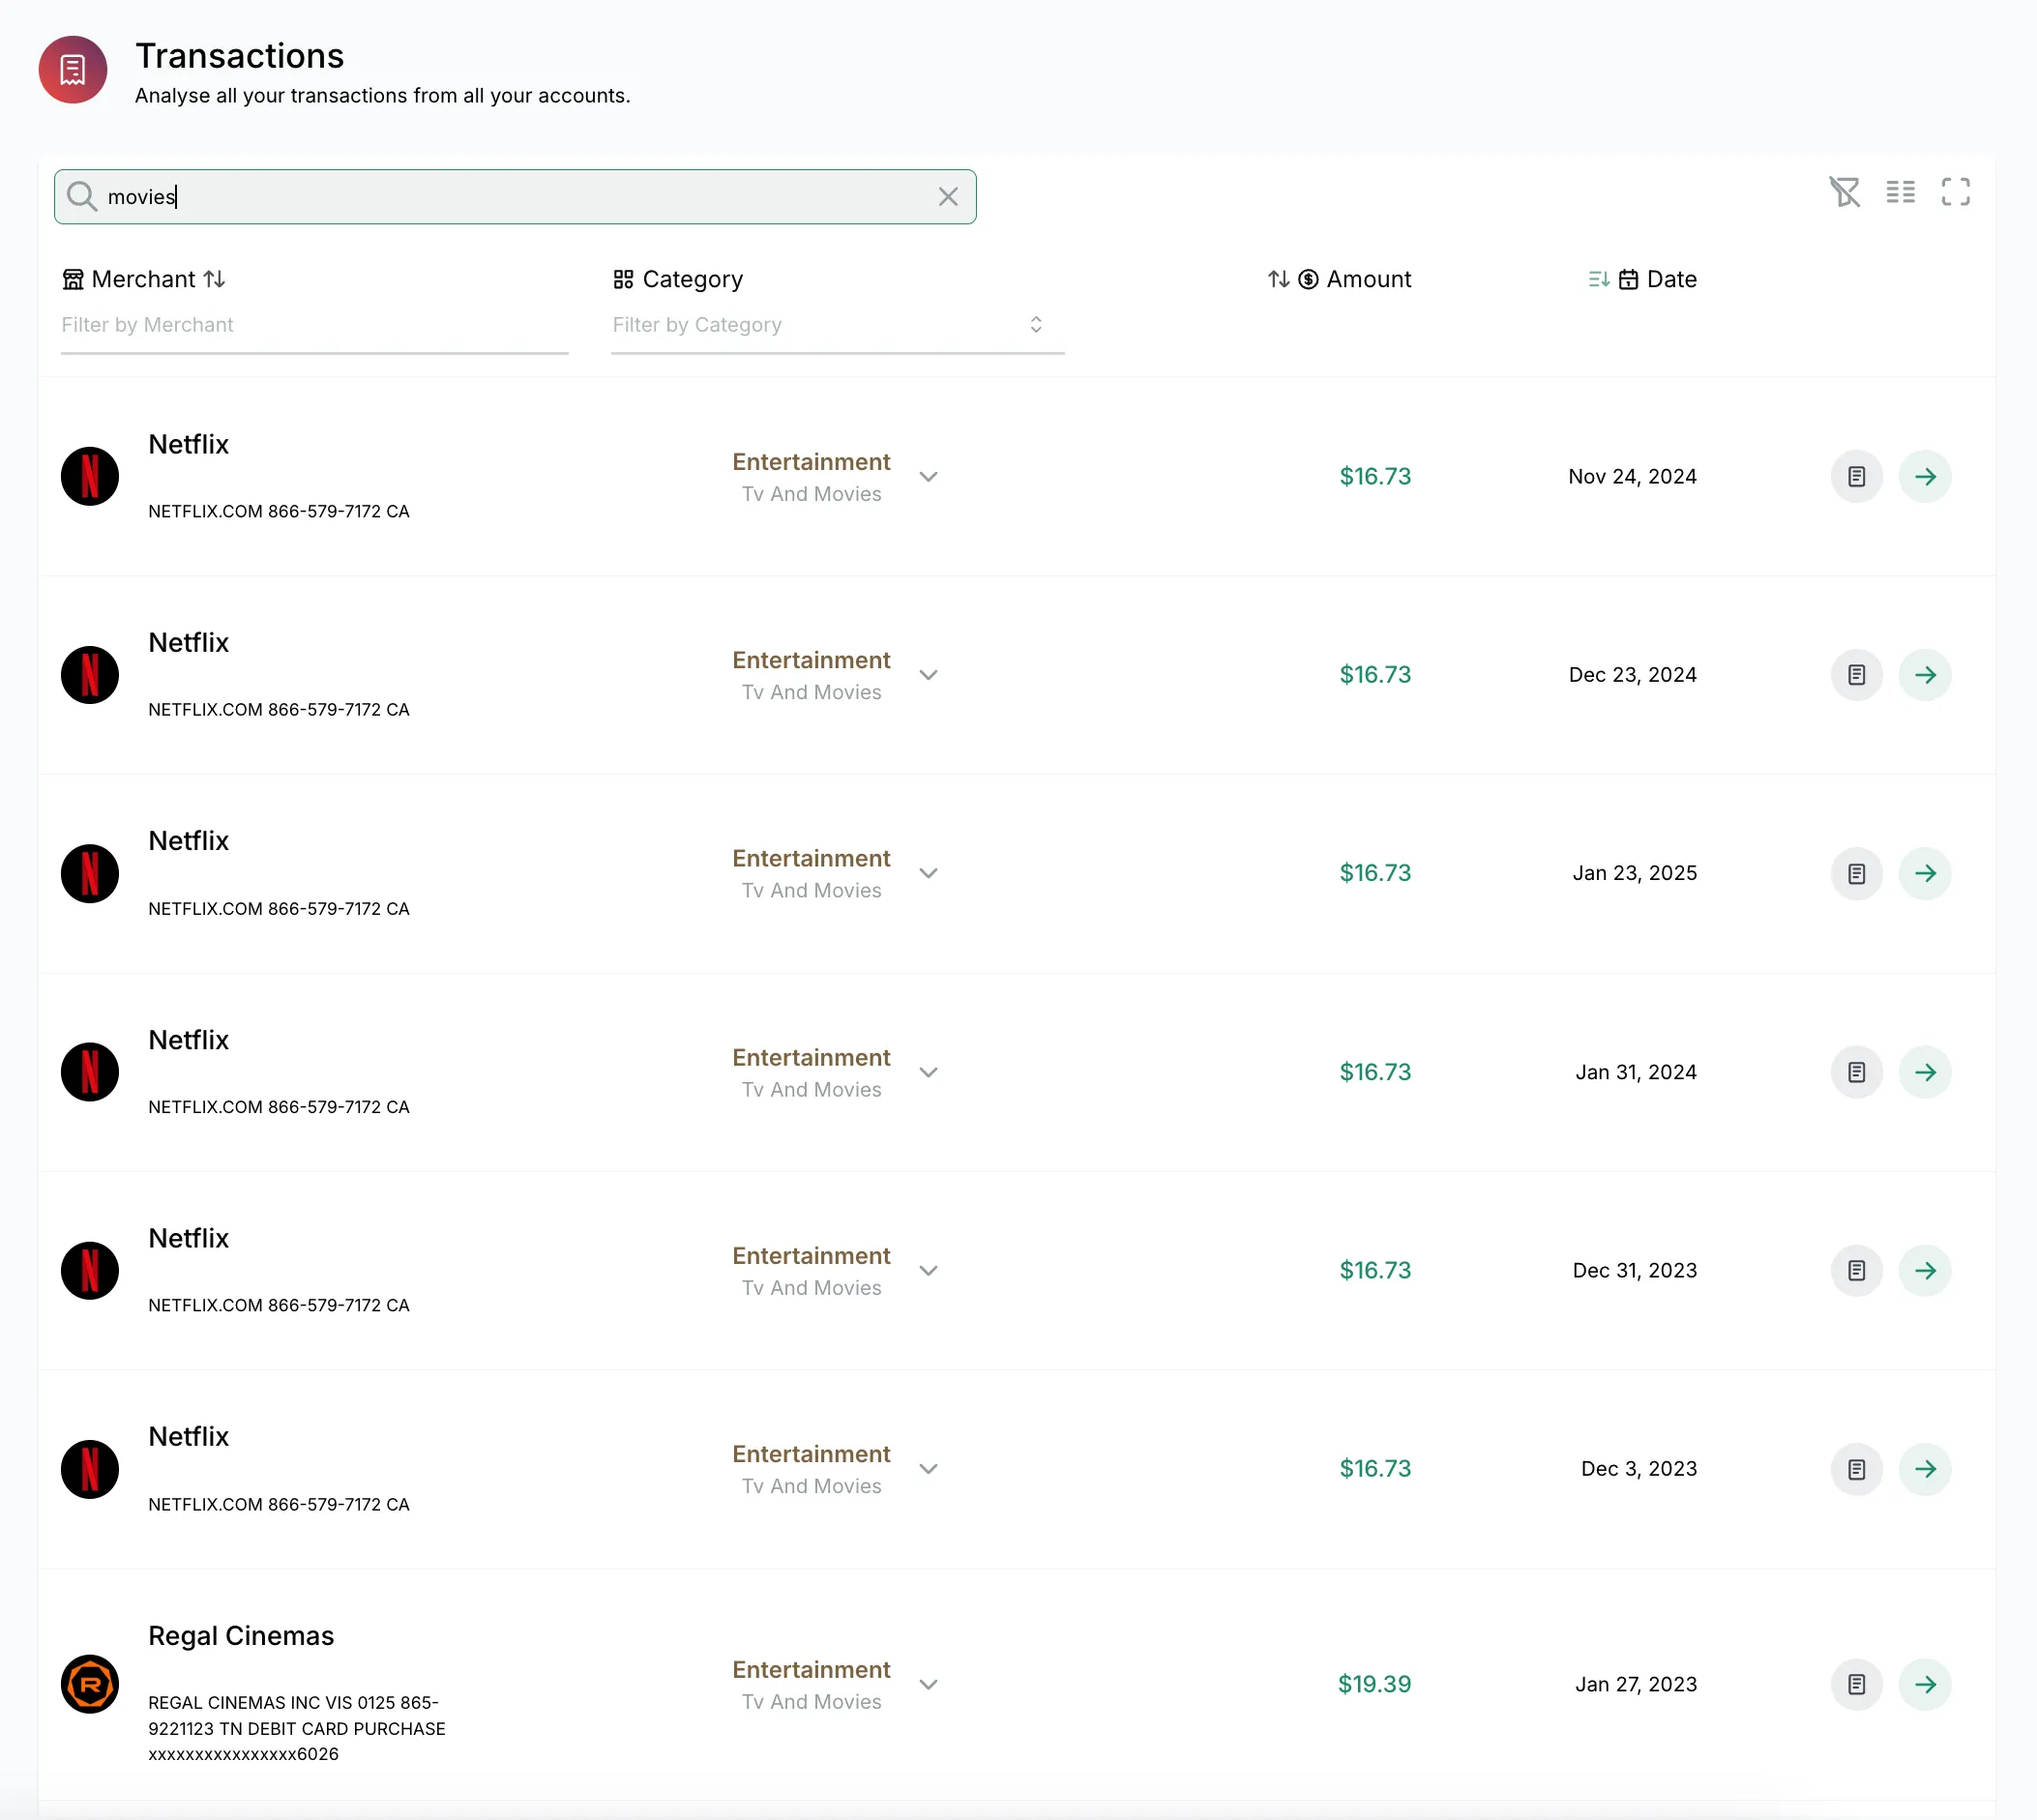
Task: Click the Dec 3, 2023 date
Action: pyautogui.click(x=1639, y=1469)
